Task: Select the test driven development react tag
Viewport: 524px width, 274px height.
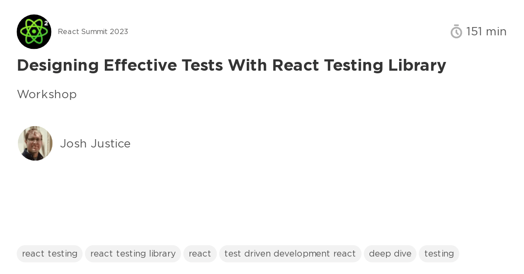Action: (x=290, y=253)
